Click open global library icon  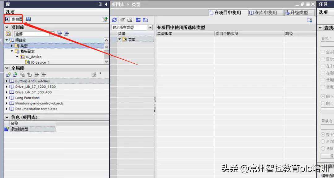coord(15,75)
